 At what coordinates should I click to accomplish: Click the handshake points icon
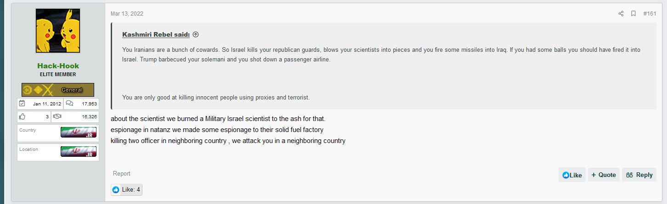[x=57, y=116]
